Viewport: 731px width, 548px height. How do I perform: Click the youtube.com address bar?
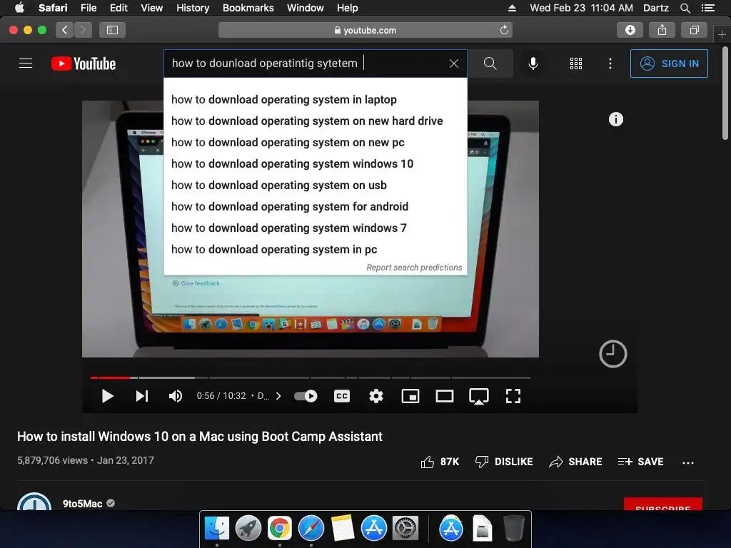pos(365,30)
